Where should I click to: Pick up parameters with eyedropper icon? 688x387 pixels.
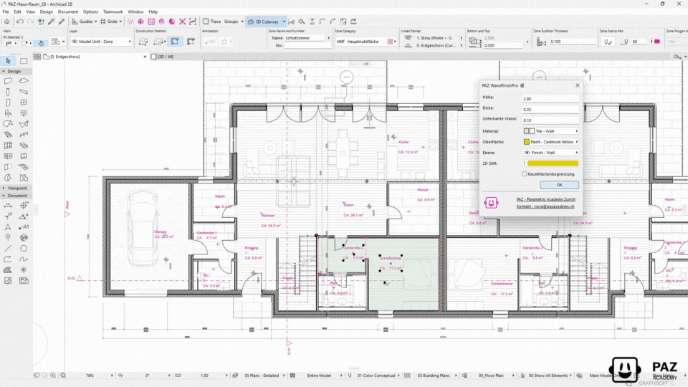pos(52,21)
